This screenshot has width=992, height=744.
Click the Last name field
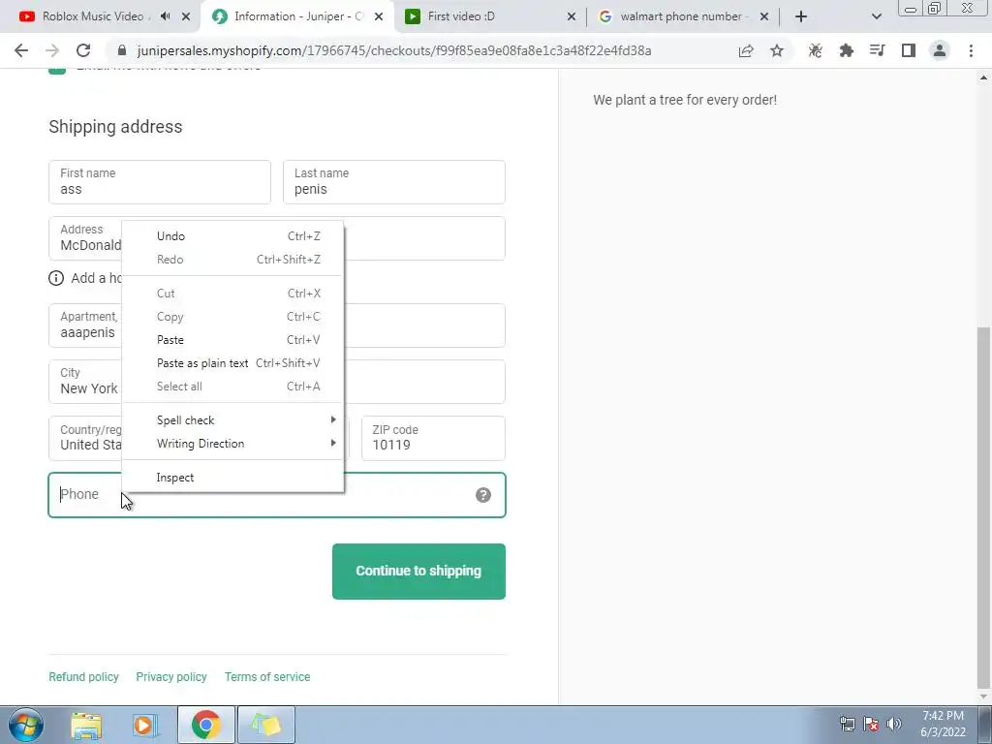click(x=393, y=182)
